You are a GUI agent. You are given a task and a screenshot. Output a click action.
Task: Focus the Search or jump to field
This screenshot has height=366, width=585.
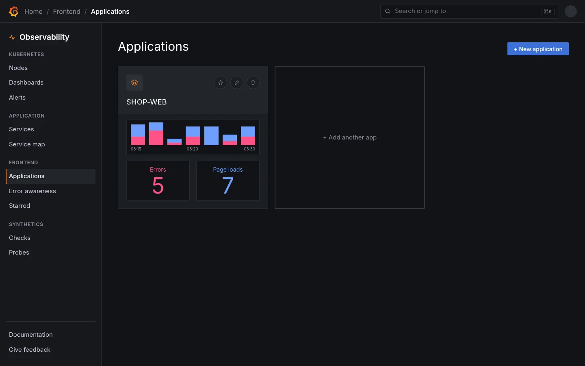coord(469,11)
